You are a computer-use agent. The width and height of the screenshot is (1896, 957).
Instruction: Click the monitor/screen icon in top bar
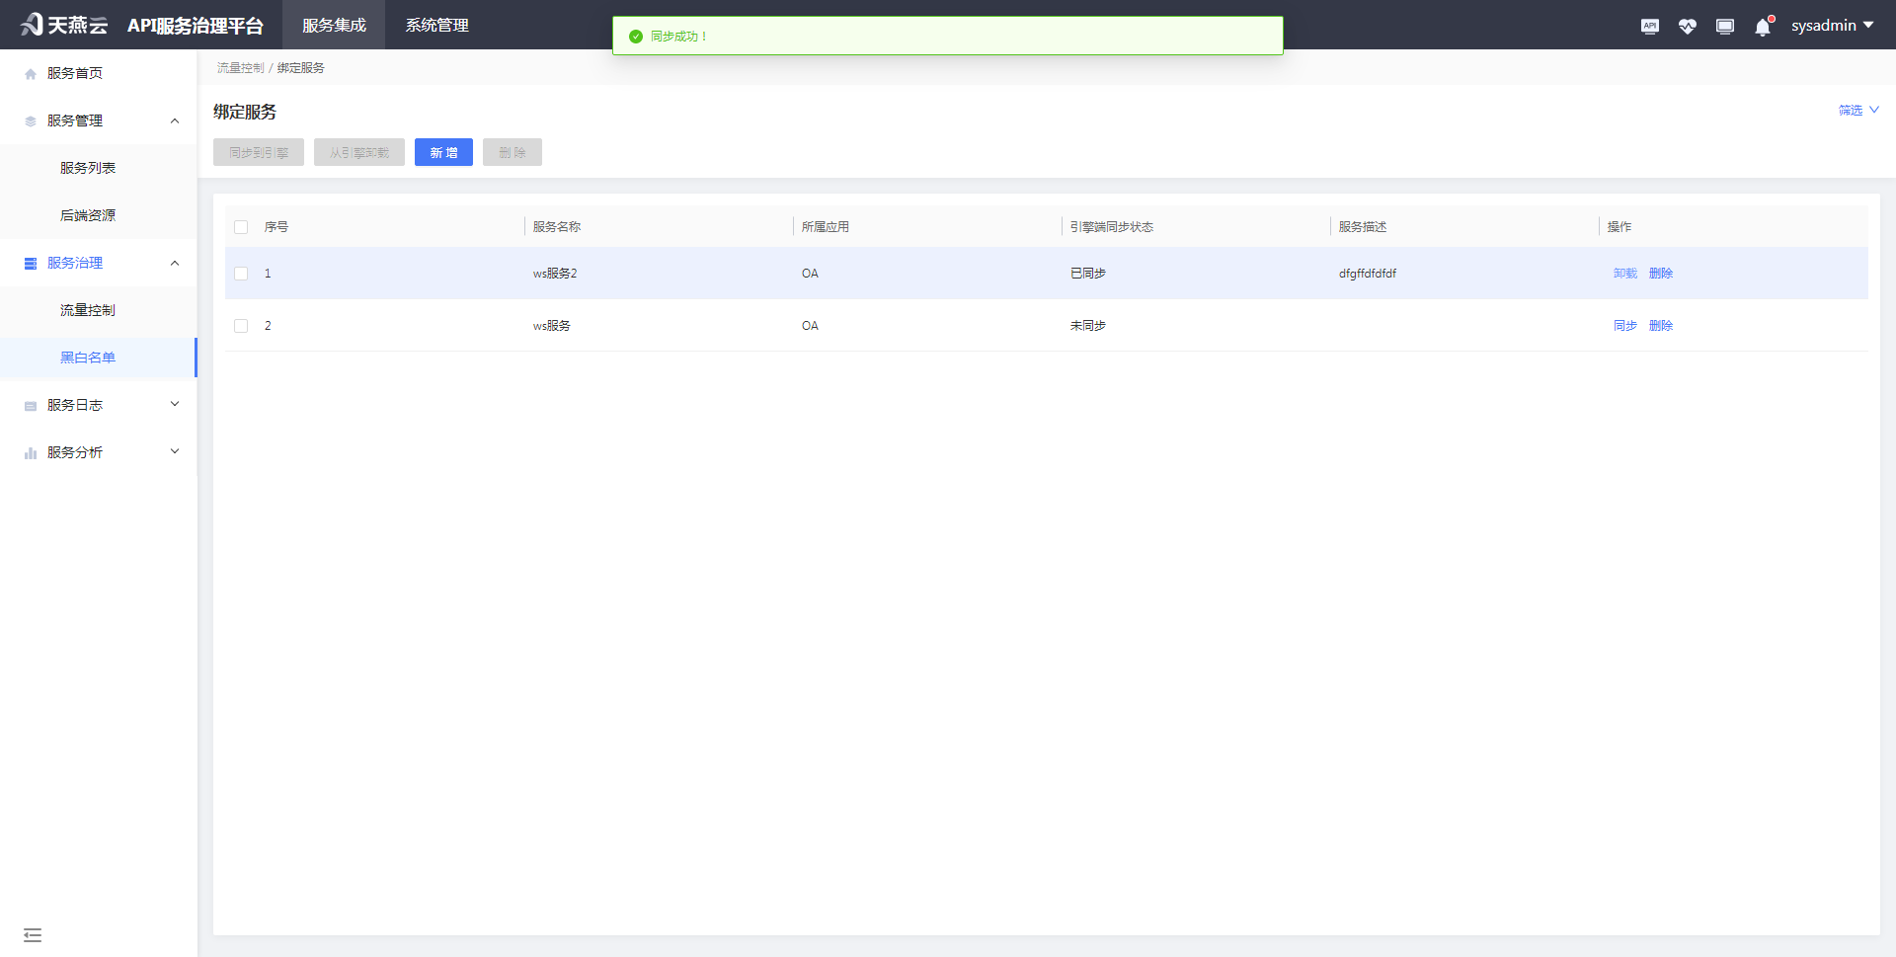[1724, 26]
